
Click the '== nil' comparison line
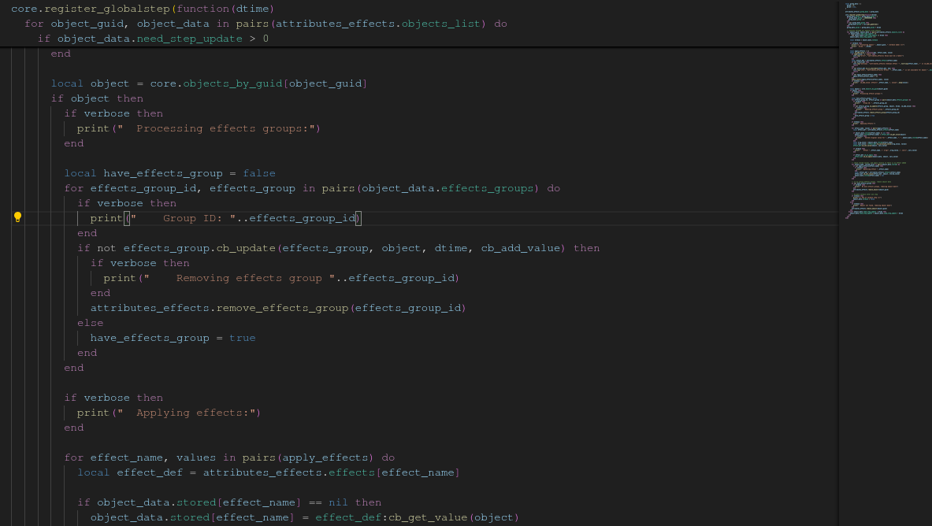pos(328,502)
